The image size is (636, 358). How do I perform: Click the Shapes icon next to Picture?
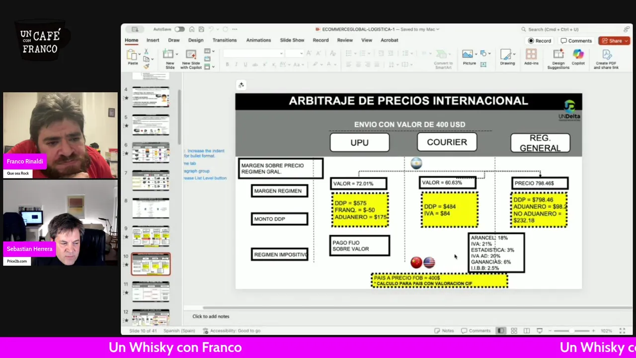pyautogui.click(x=483, y=54)
